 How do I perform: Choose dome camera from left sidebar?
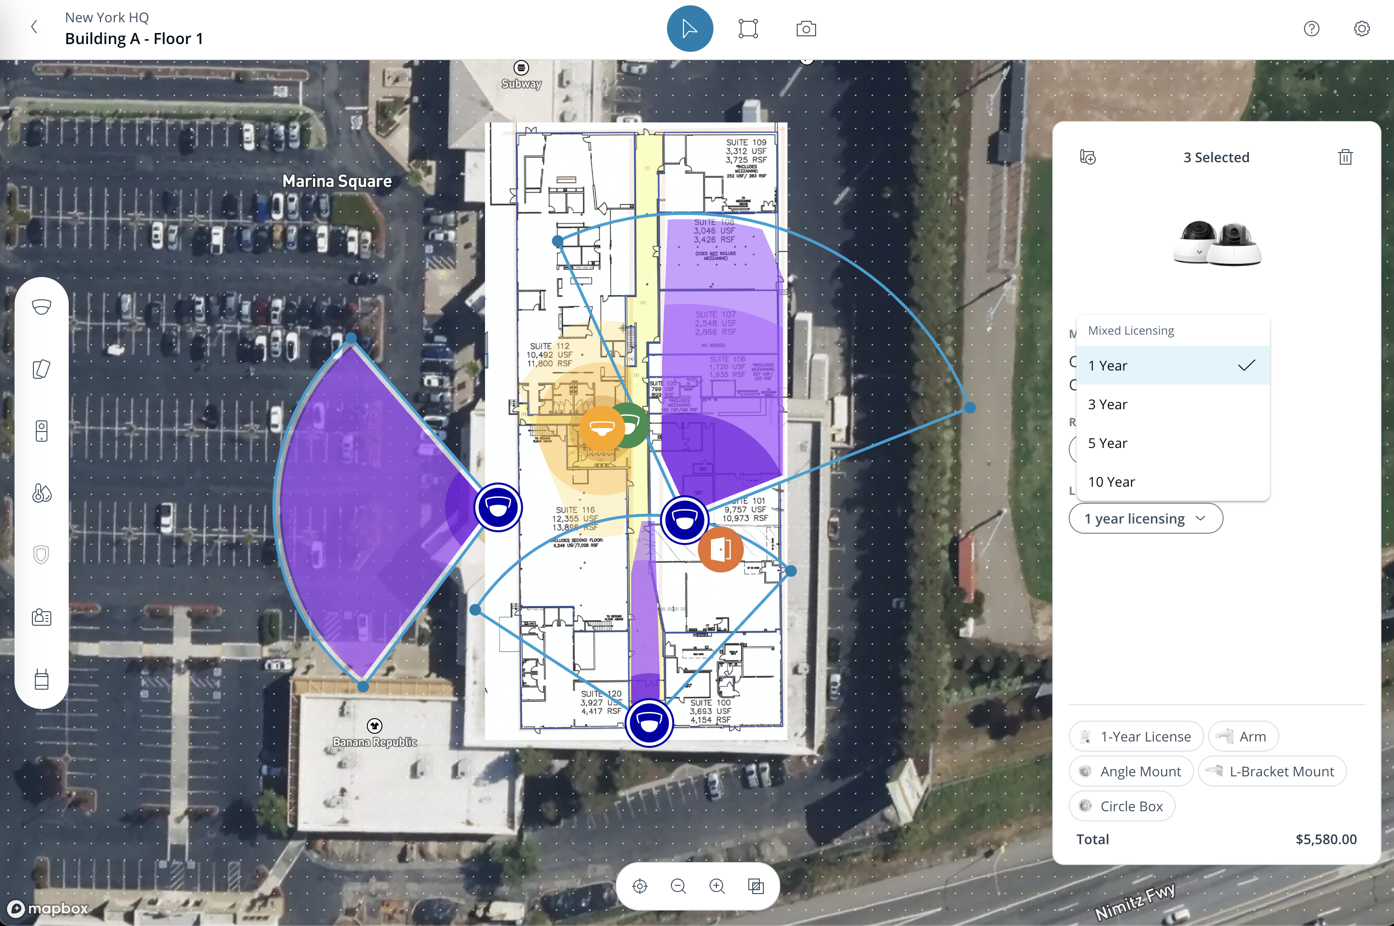coord(41,307)
